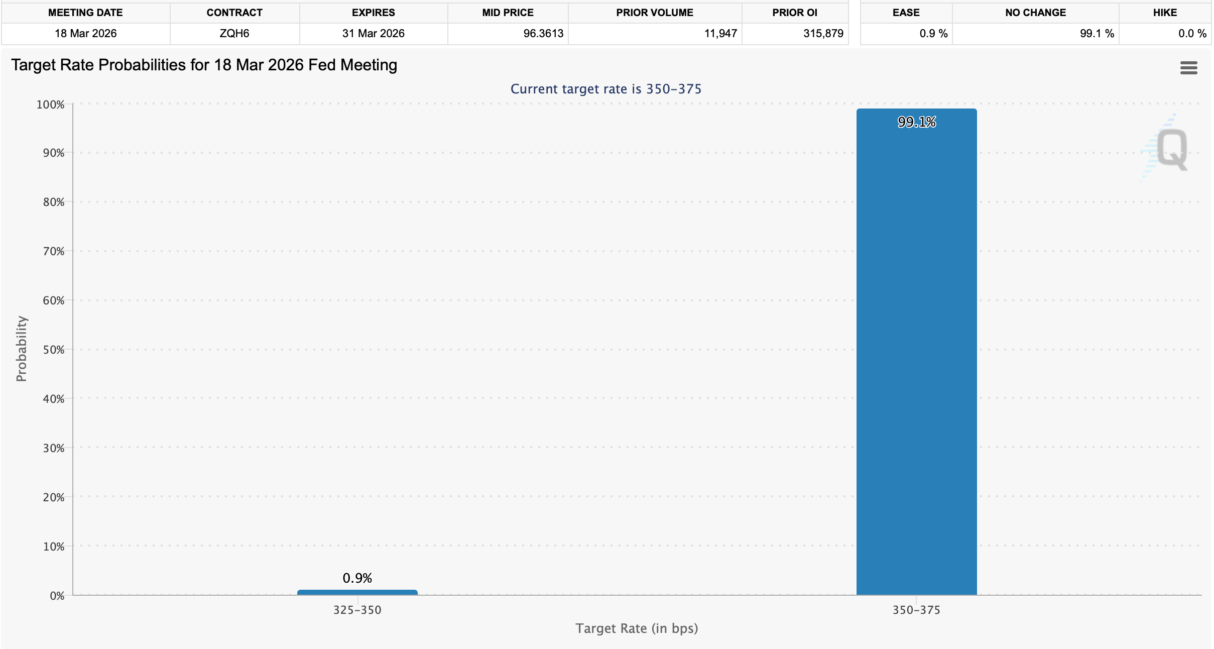Click the chart title for 18 Mar 2026 meeting
Viewport: 1214px width, 649px height.
tap(204, 65)
